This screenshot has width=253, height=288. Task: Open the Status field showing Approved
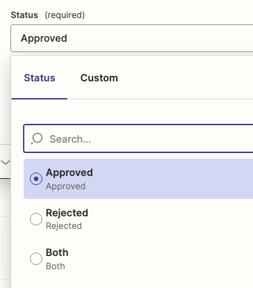coord(132,38)
